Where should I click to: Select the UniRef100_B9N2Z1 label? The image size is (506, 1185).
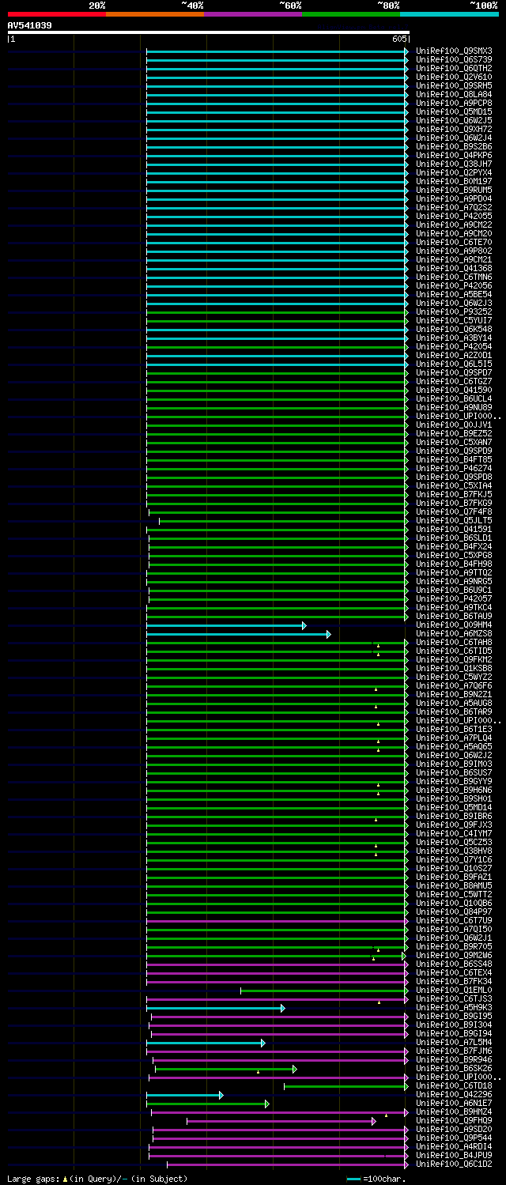[454, 695]
